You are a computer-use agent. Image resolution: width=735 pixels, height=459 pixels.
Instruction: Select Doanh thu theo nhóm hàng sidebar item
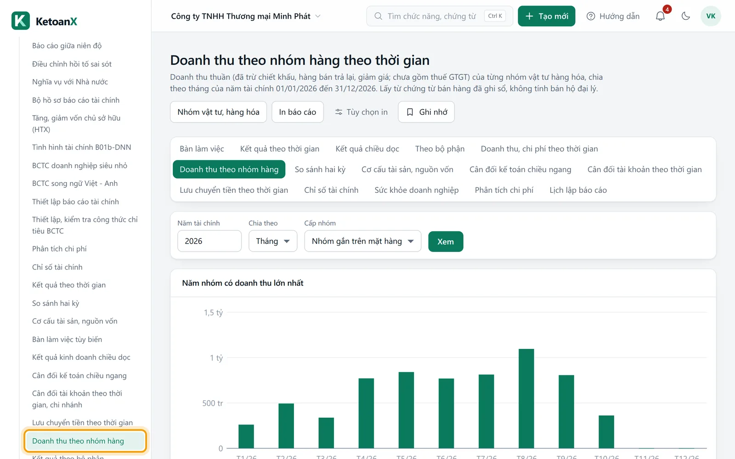pyautogui.click(x=85, y=441)
